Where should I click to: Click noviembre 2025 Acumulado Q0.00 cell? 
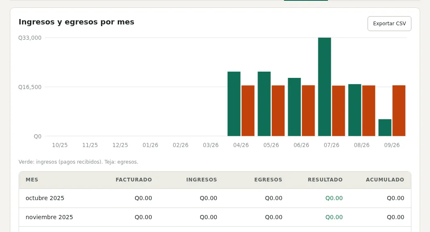(x=395, y=217)
